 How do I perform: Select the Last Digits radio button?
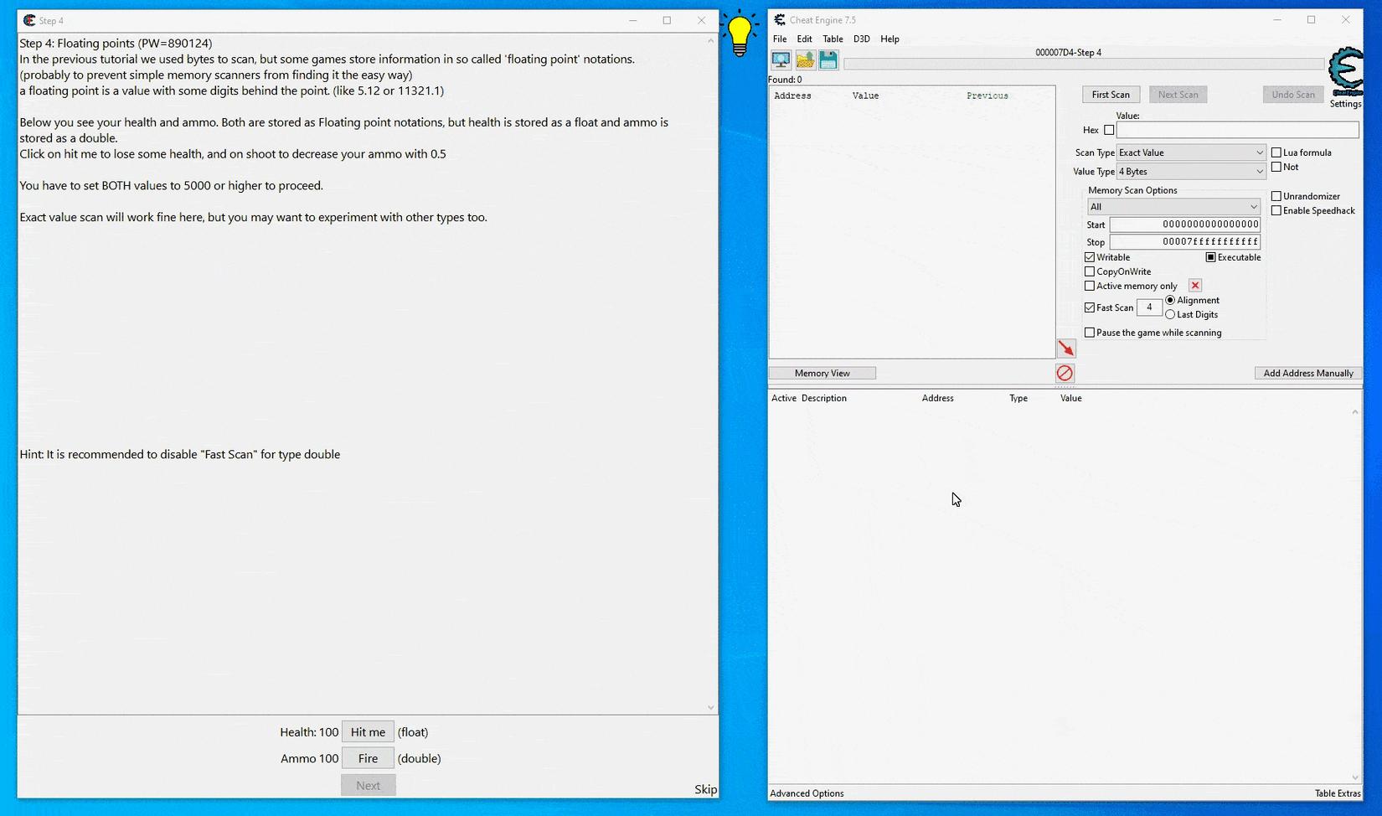click(x=1170, y=314)
